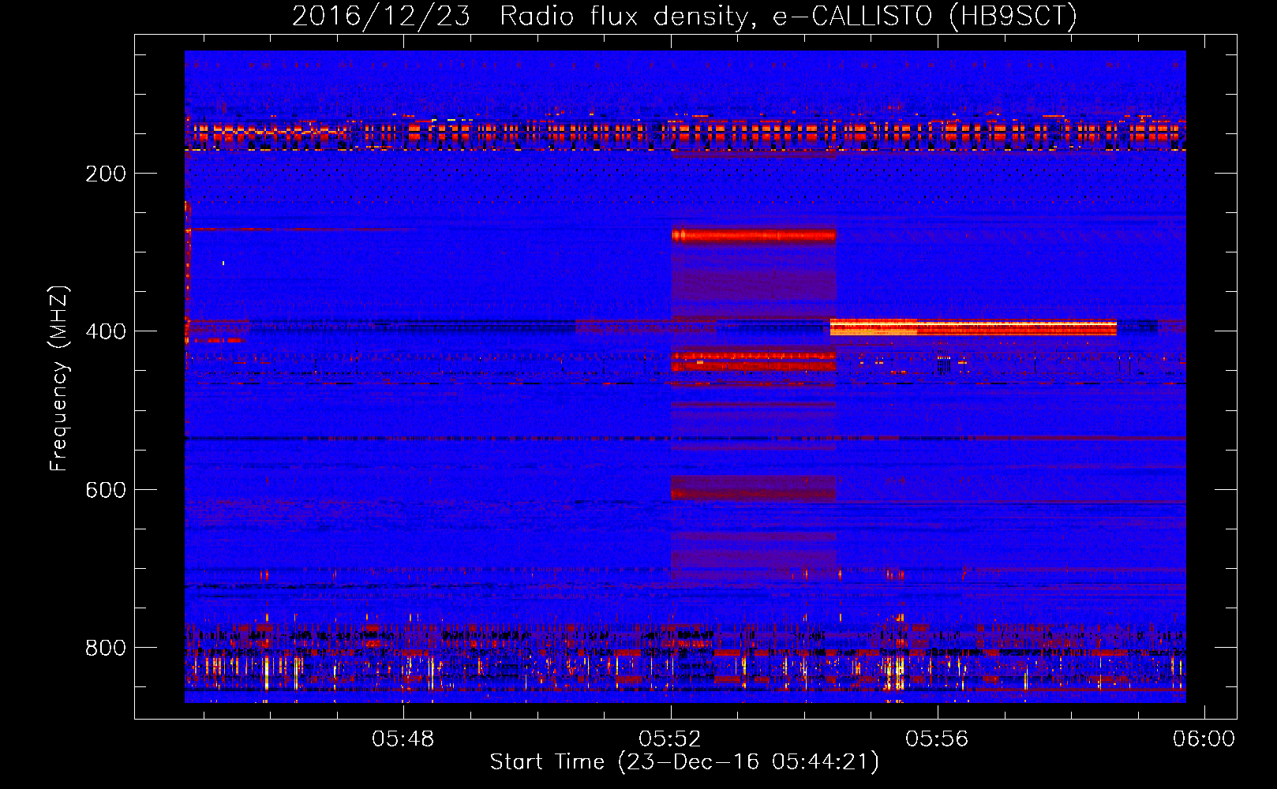Click the 05:48 time tick label
The image size is (1277, 789).
(403, 739)
